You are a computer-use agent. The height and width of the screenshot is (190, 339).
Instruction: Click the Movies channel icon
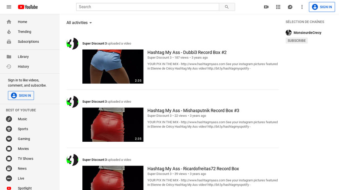click(x=9, y=149)
